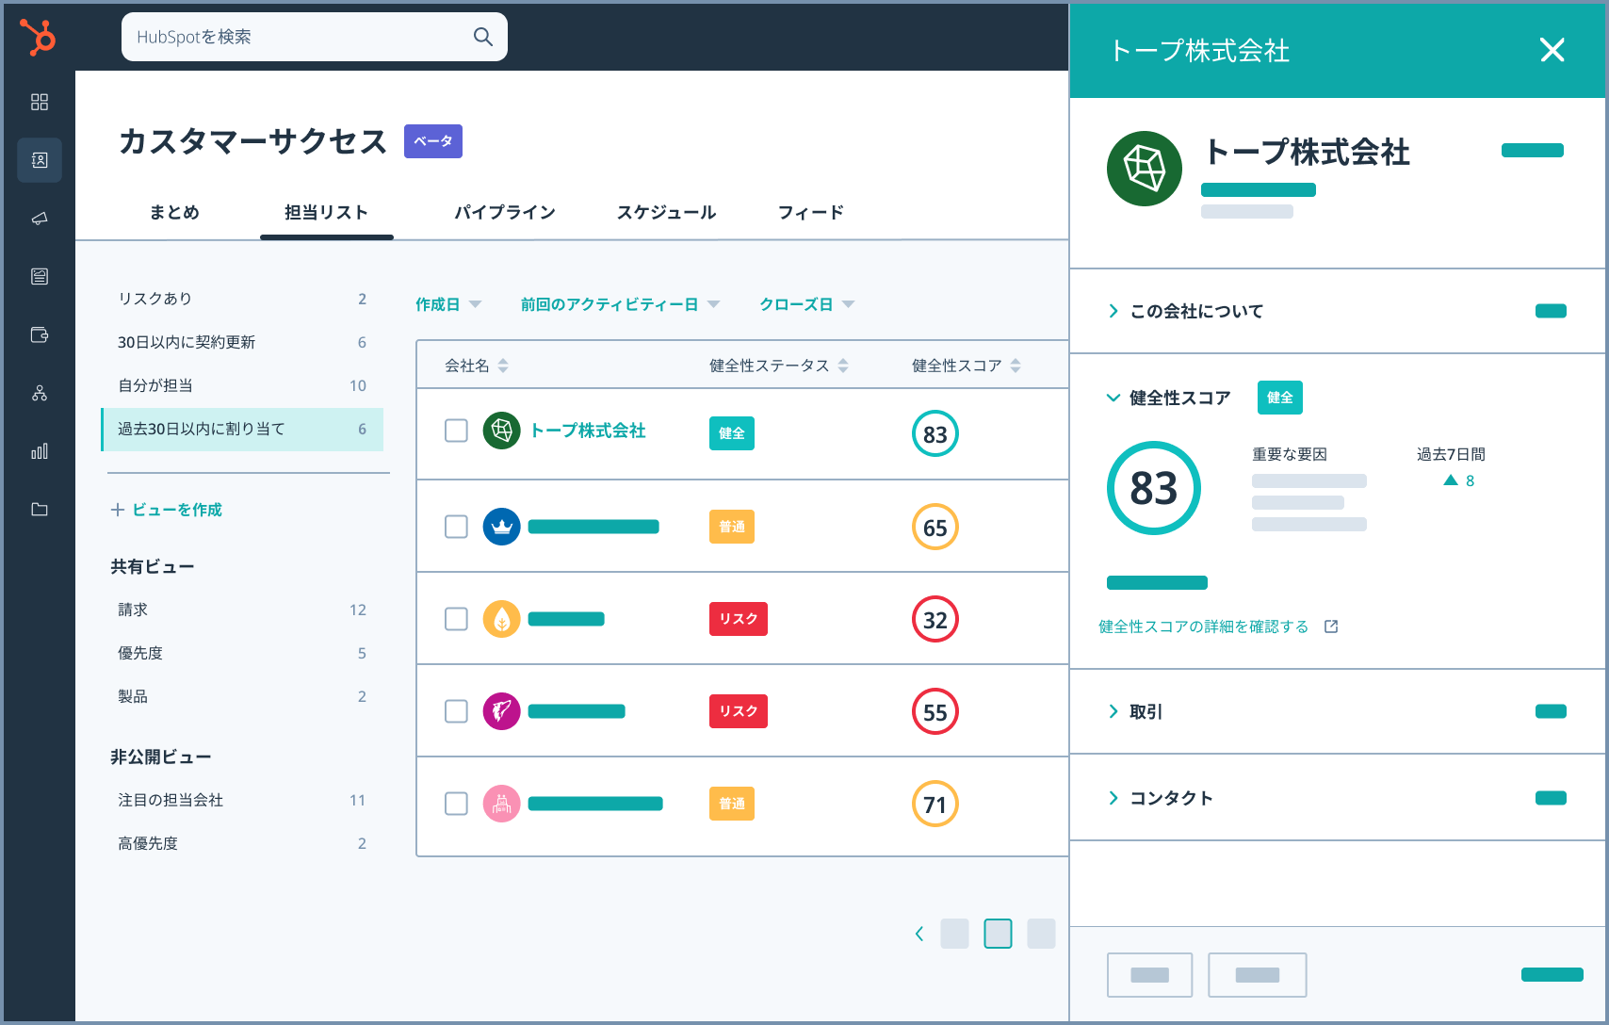Open the marketing megaphone icon

(40, 219)
